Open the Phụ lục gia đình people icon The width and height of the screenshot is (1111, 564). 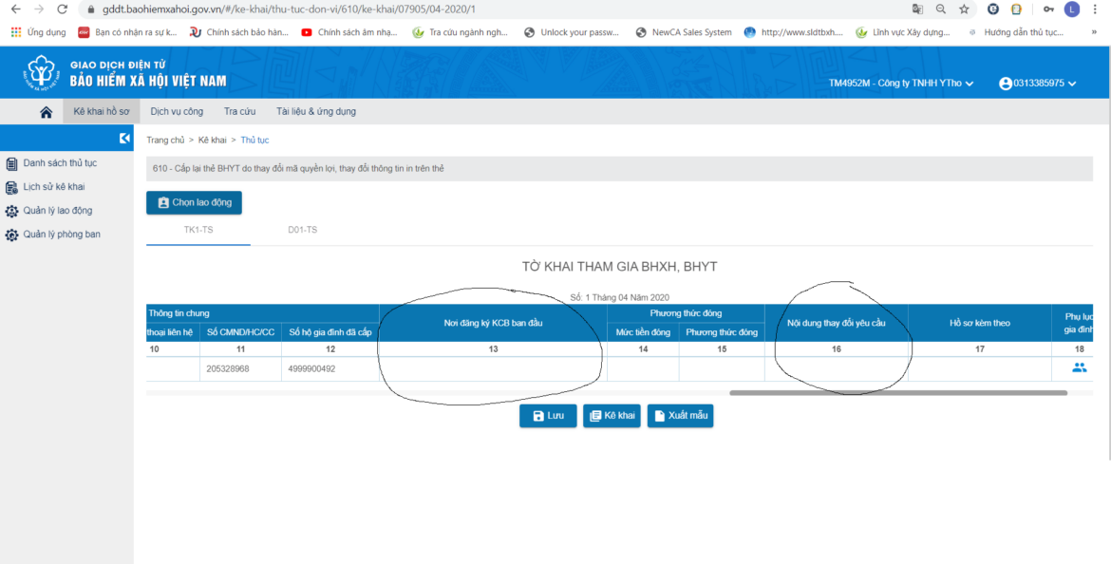tap(1079, 367)
